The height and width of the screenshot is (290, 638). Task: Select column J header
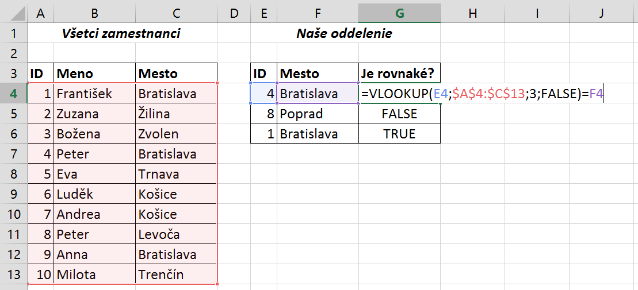point(601,13)
